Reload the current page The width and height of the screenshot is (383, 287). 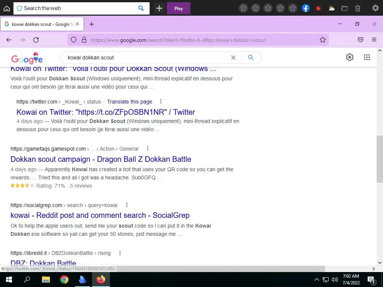pyautogui.click(x=36, y=40)
